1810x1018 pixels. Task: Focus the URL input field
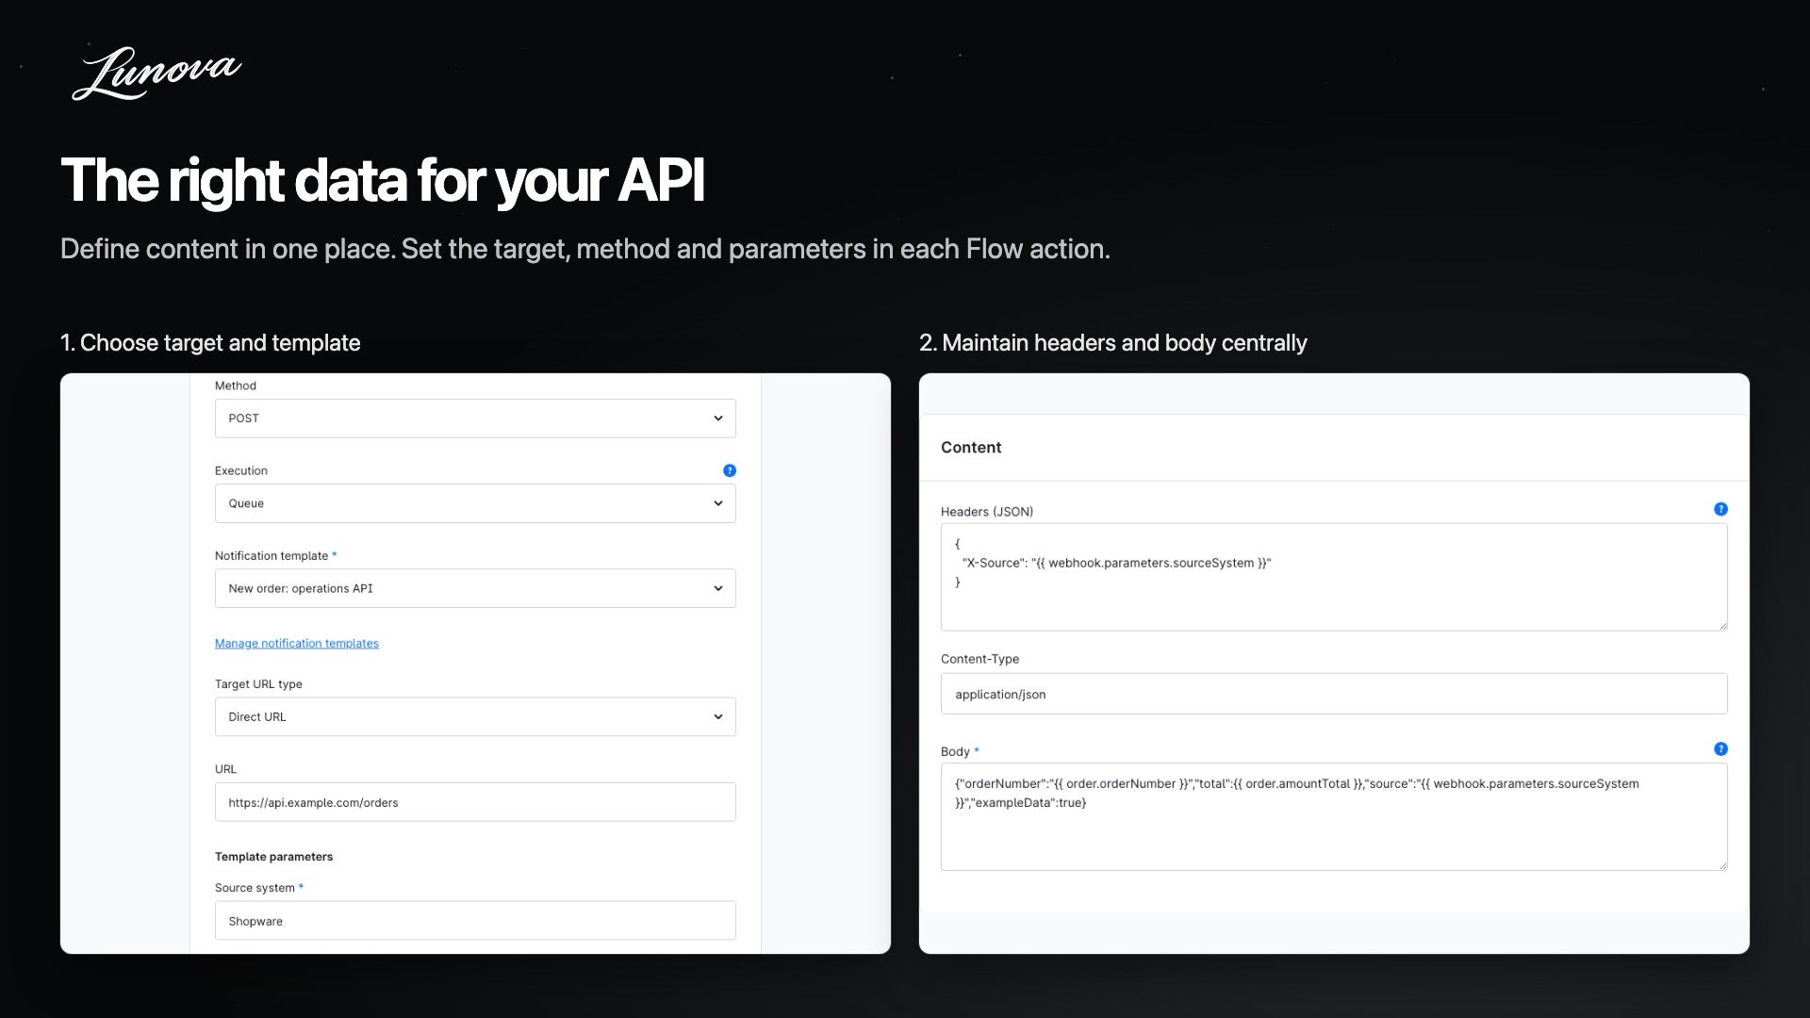pos(475,802)
